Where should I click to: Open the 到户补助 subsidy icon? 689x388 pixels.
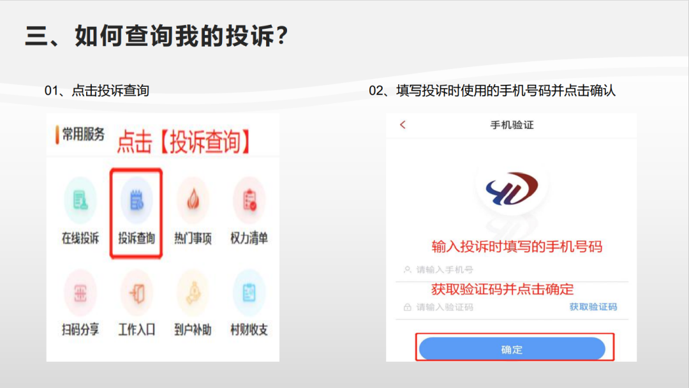[193, 293]
